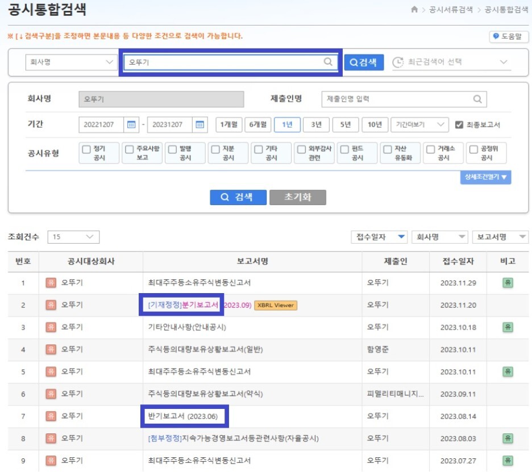The image size is (532, 472).
Task: Open 최근검색어 선택 dropdown
Action: click(452, 62)
